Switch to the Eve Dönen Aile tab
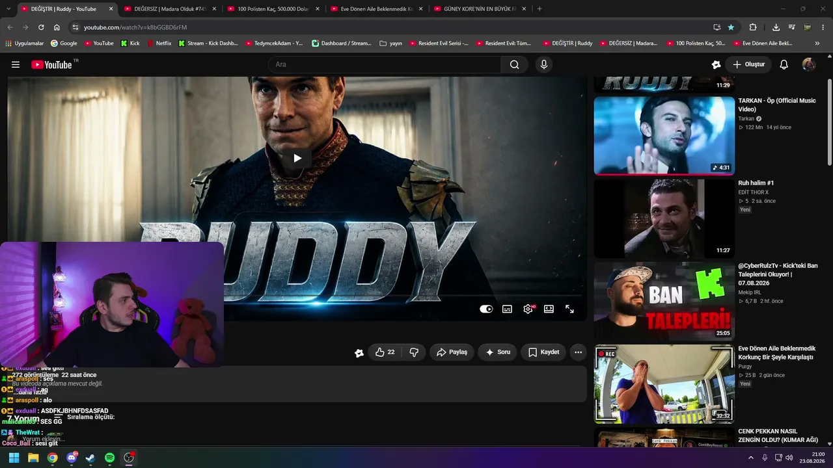 coord(376,9)
